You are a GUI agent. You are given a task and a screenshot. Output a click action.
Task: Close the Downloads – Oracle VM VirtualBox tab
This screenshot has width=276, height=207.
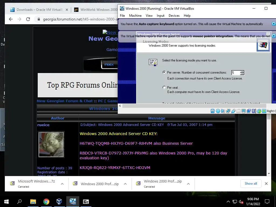pos(67,10)
